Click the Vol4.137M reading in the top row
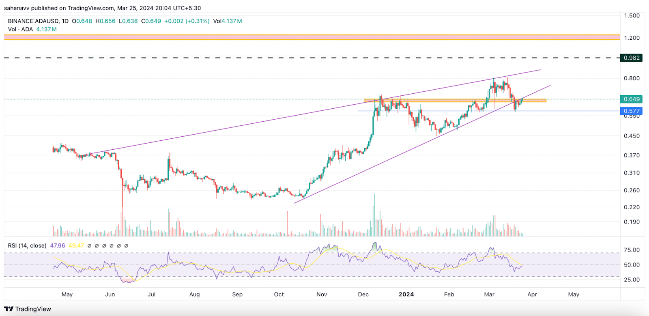 click(x=228, y=21)
